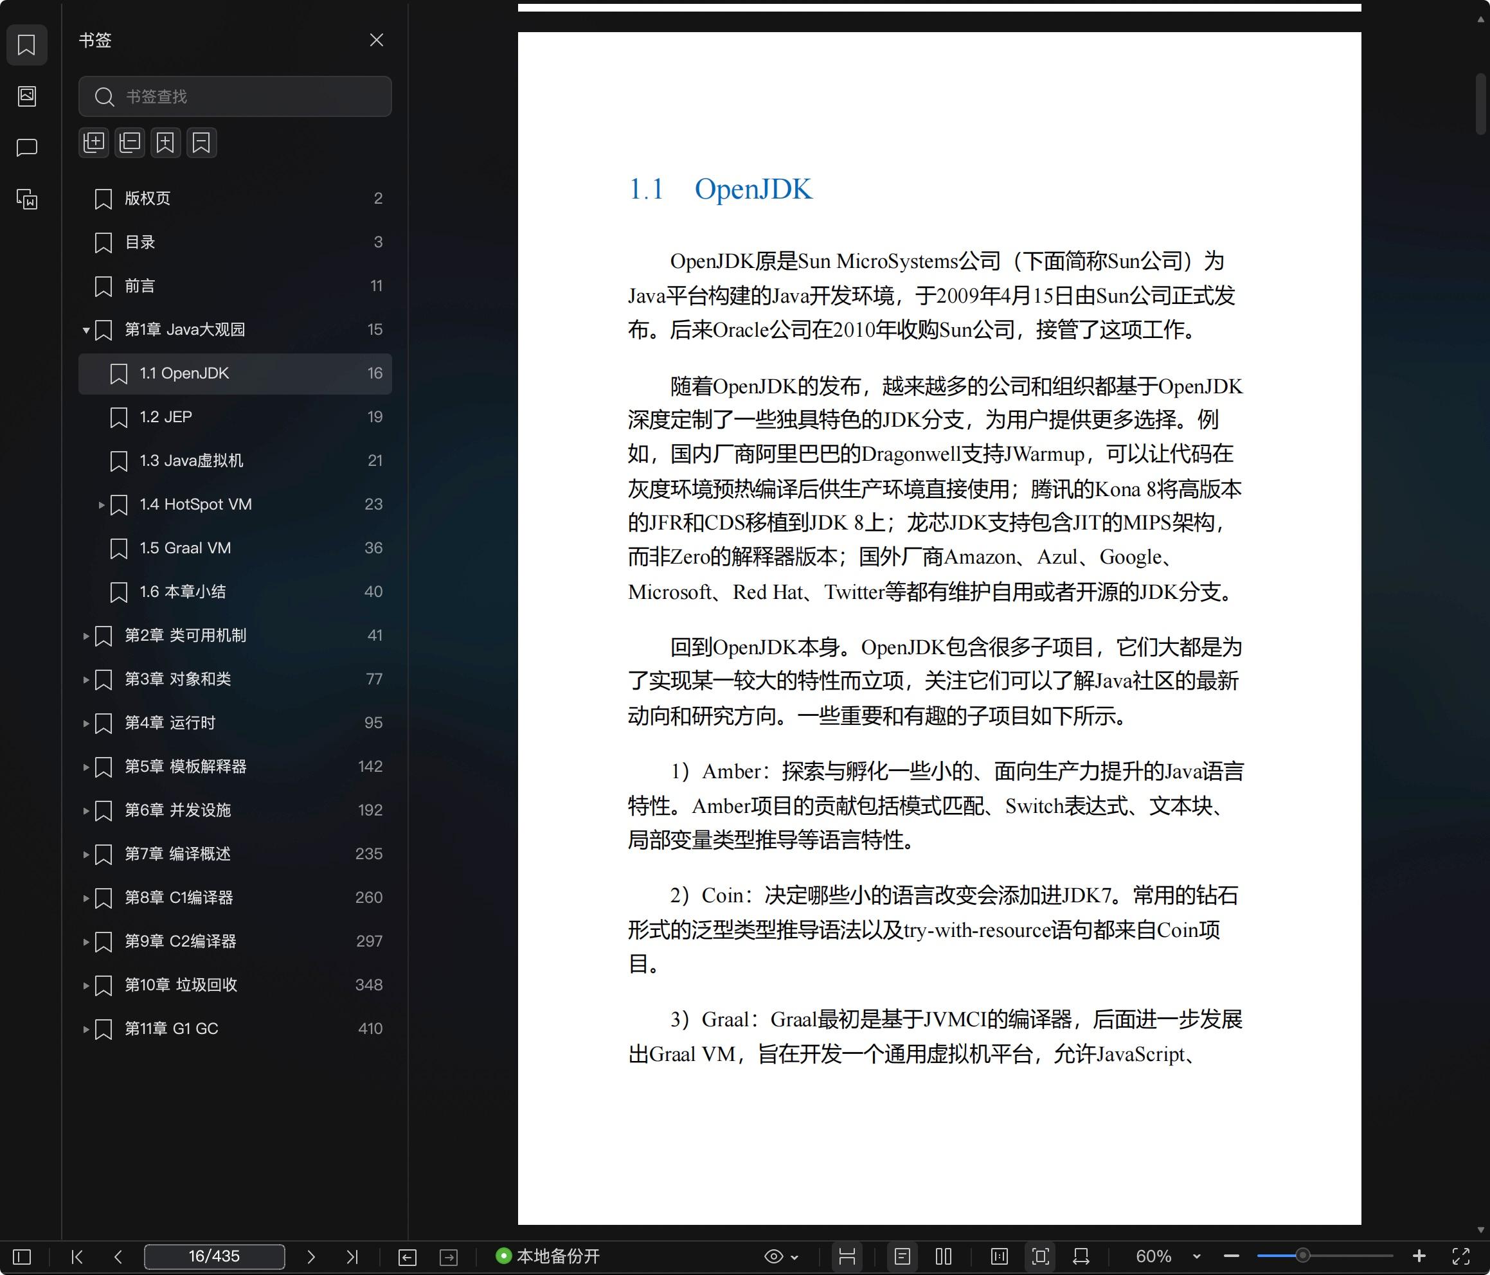1490x1275 pixels.
Task: Select two-page layout
Action: click(x=944, y=1256)
